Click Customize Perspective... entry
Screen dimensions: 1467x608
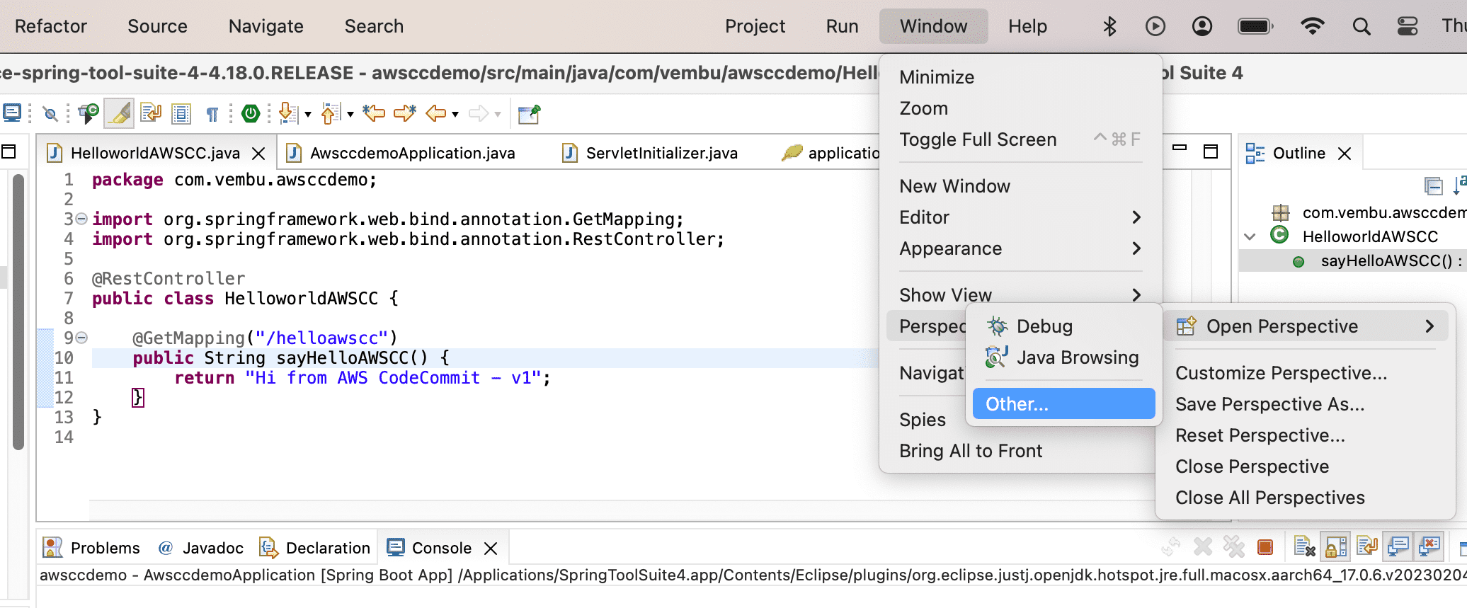pos(1281,373)
